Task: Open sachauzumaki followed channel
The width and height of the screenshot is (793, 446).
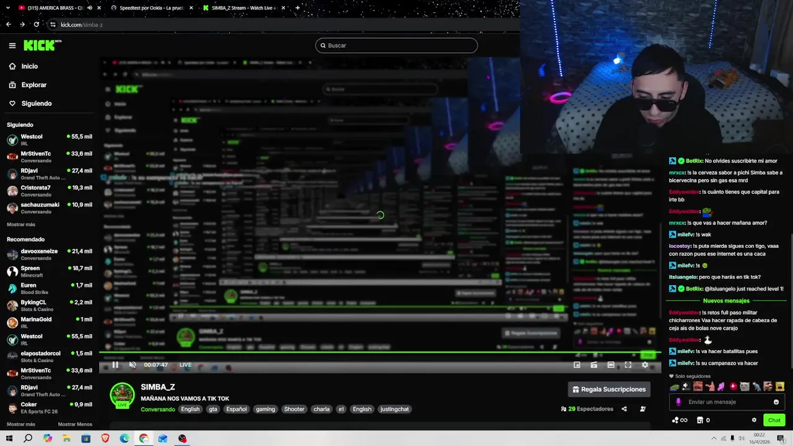Action: (50, 208)
